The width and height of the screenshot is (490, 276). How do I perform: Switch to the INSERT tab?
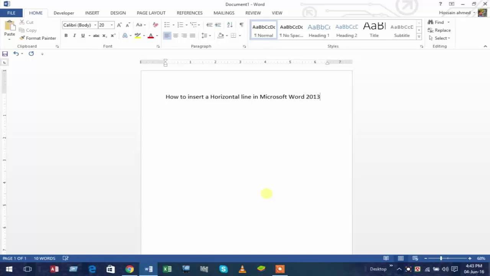(92, 13)
